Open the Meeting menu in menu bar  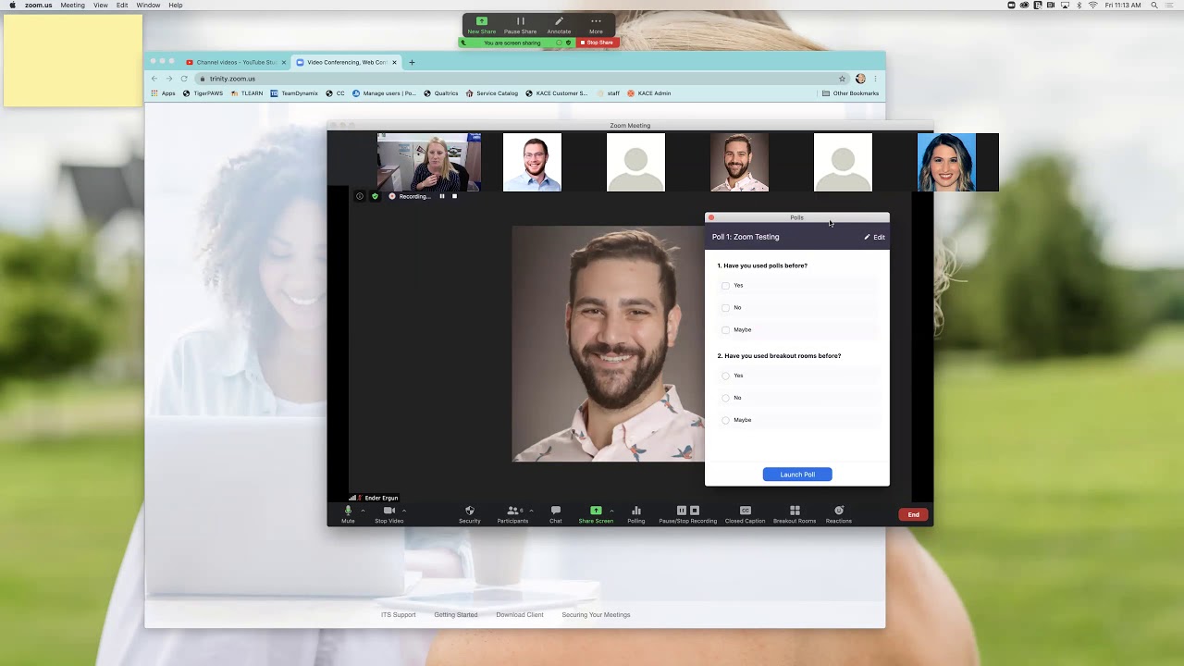point(72,6)
